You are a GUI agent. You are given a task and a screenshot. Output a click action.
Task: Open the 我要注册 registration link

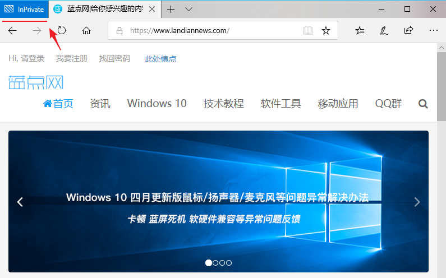[x=72, y=58]
